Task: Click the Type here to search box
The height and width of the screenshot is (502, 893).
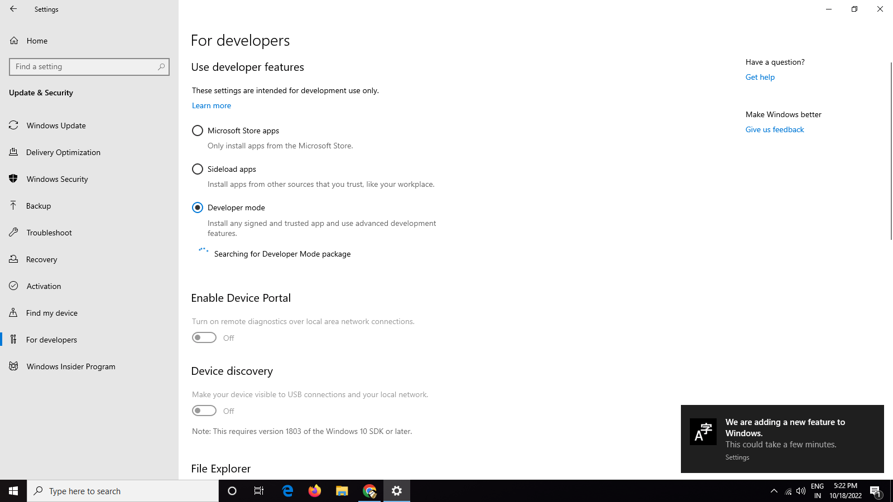Action: tap(123, 491)
